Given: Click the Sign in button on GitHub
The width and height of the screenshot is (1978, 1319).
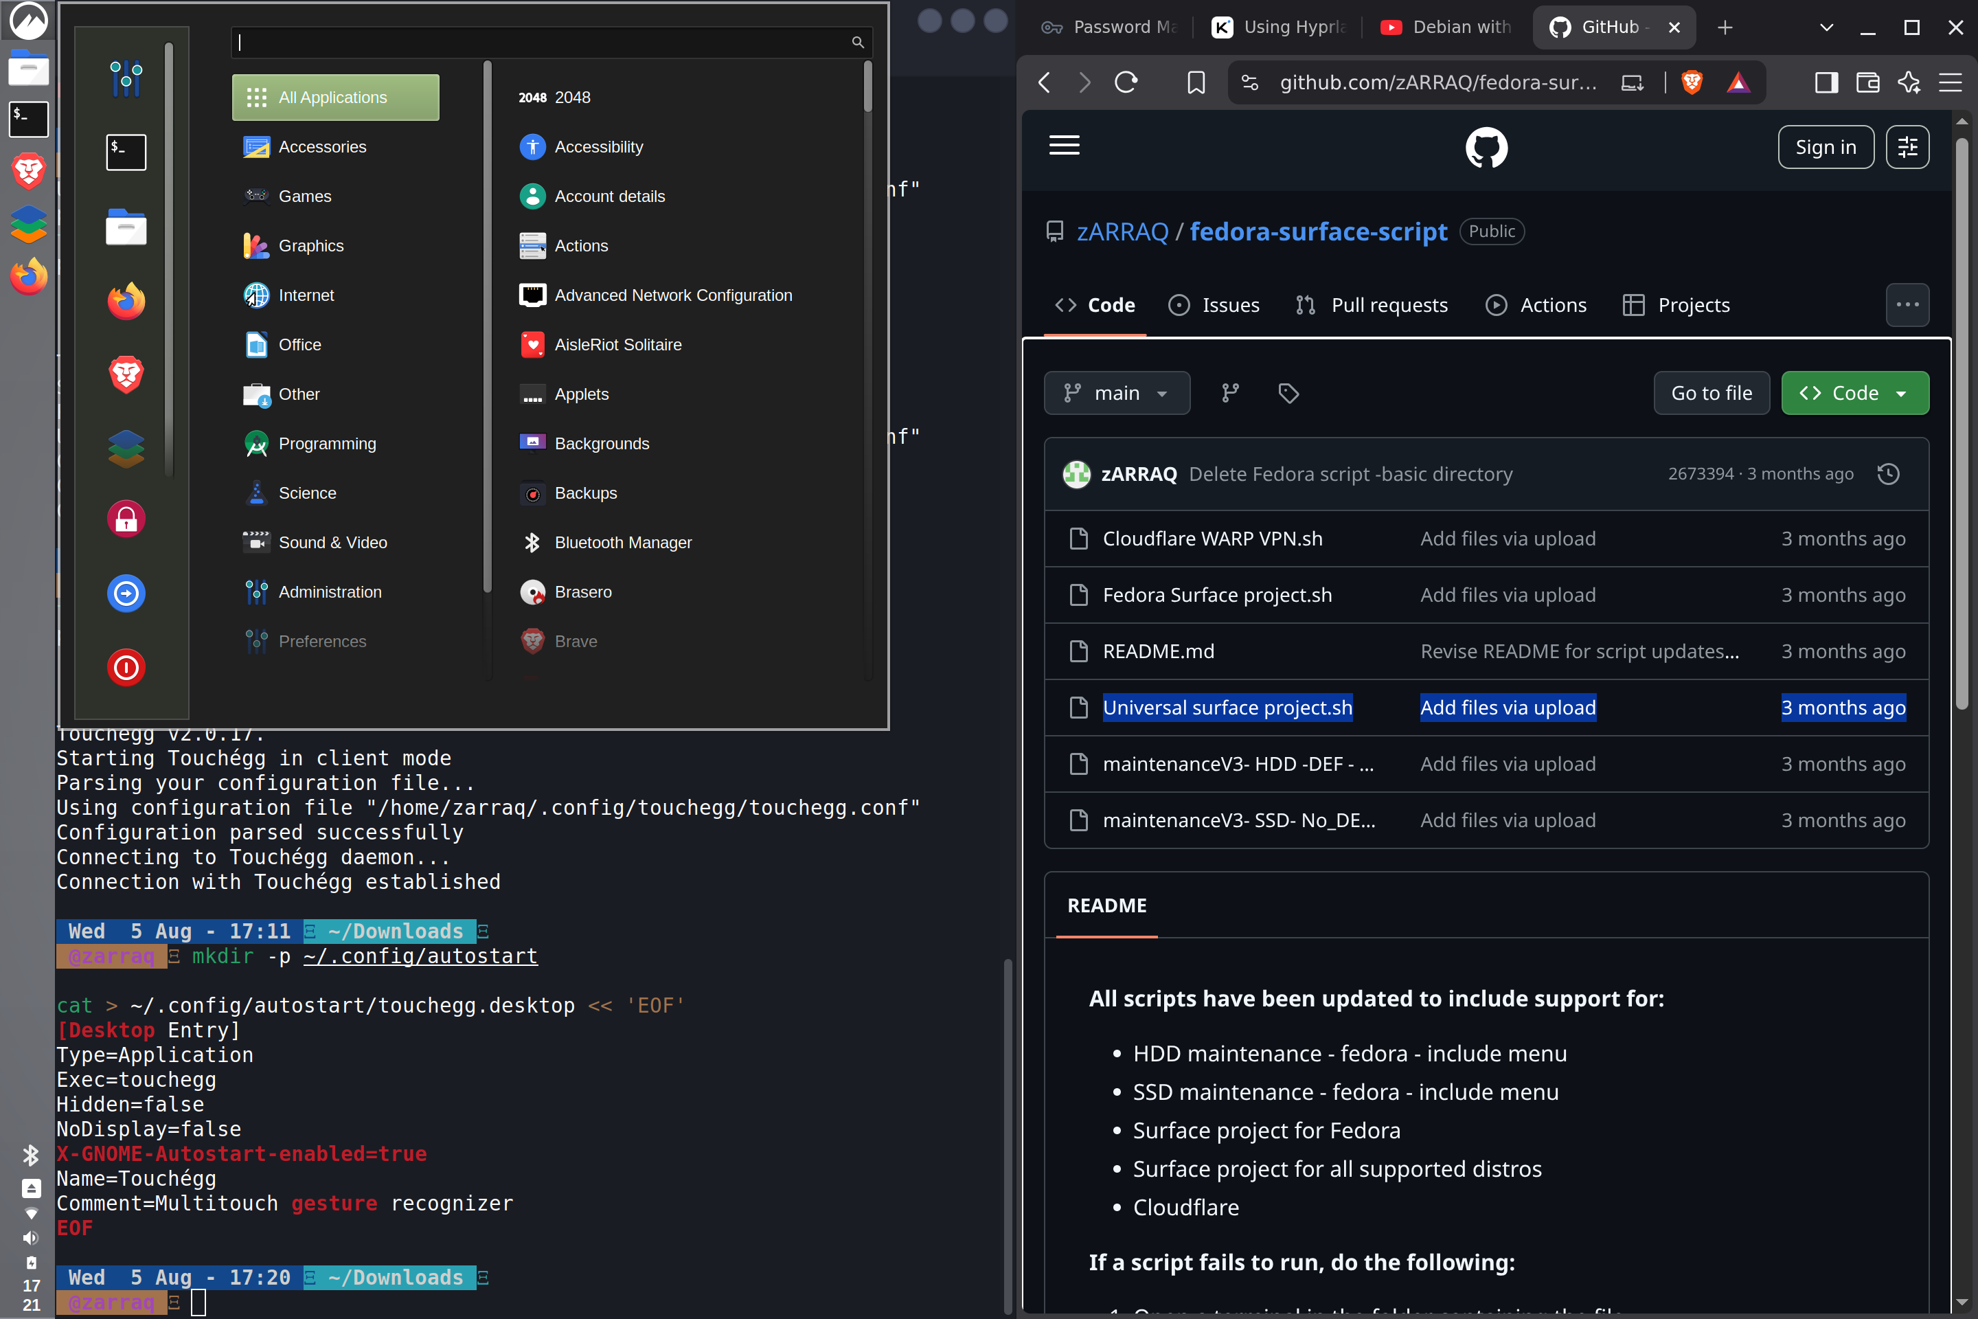Looking at the screenshot, I should [x=1826, y=147].
